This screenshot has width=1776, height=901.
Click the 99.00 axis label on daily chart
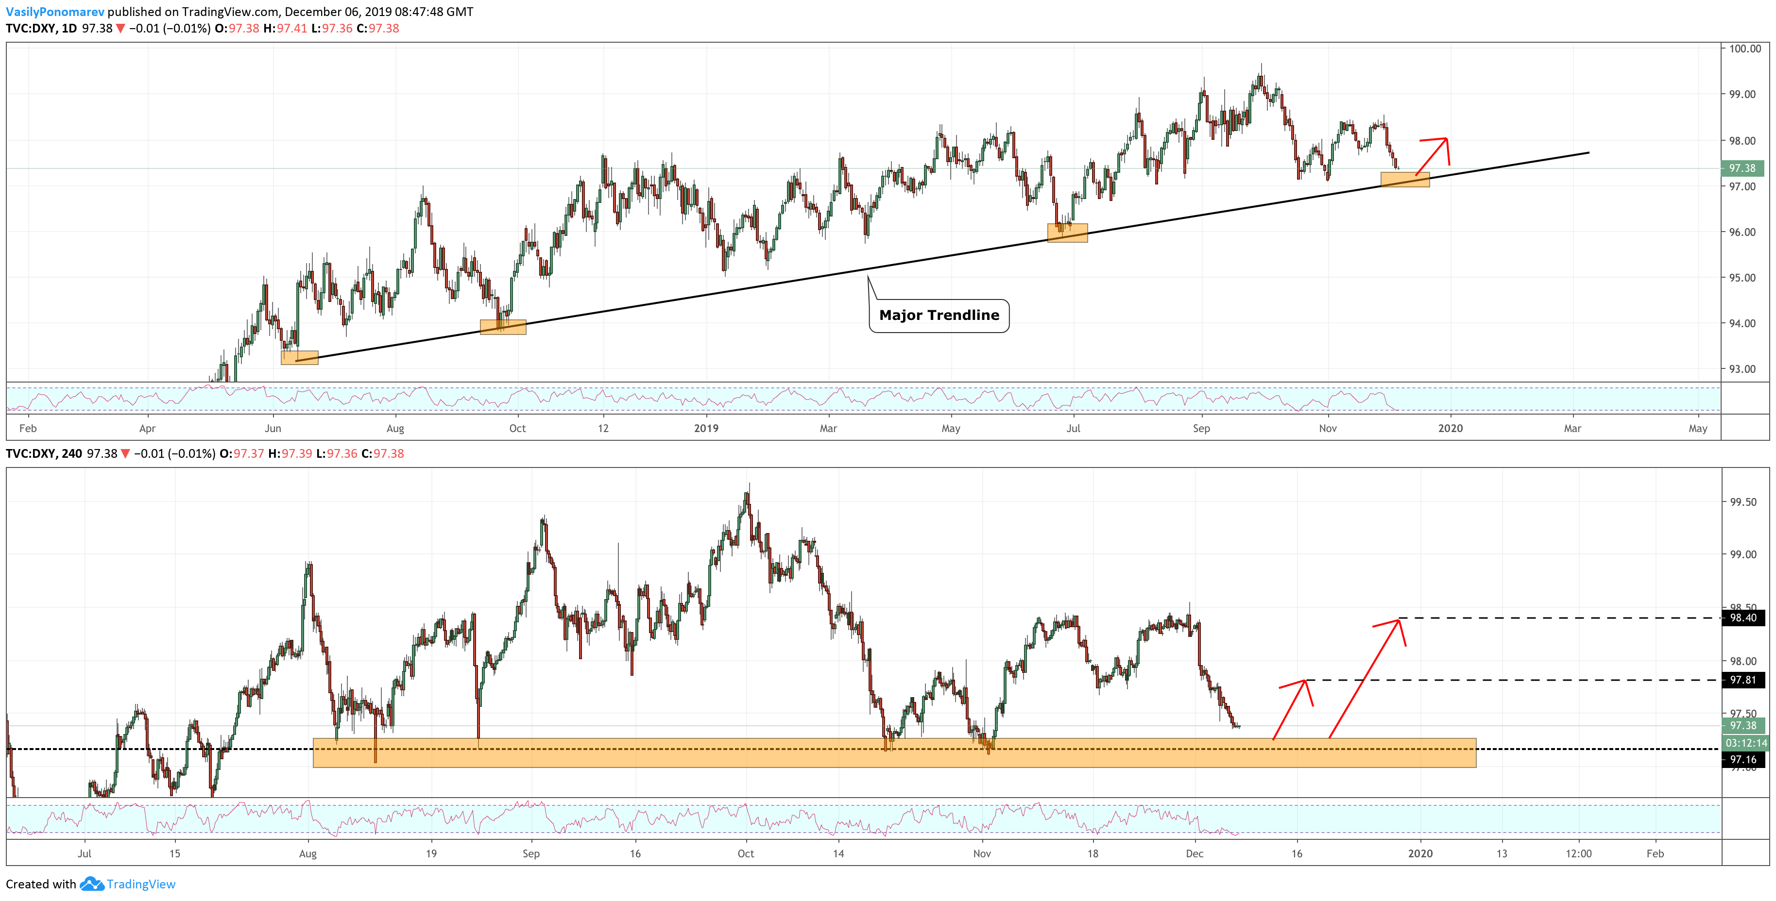[x=1742, y=94]
